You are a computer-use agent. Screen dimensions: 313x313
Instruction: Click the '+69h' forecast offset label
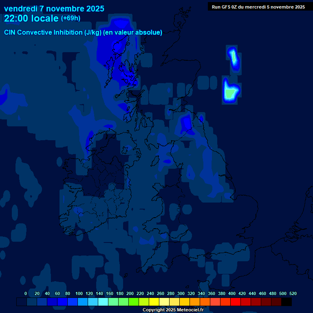tap(71, 18)
